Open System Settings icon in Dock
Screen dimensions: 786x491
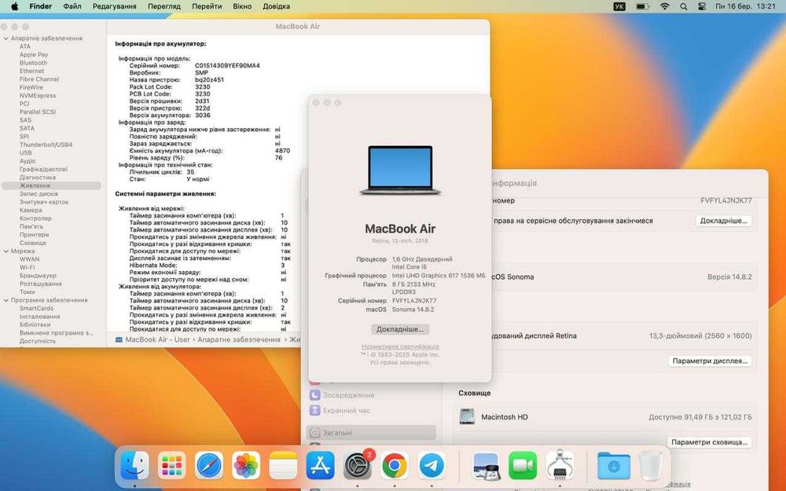pos(358,465)
